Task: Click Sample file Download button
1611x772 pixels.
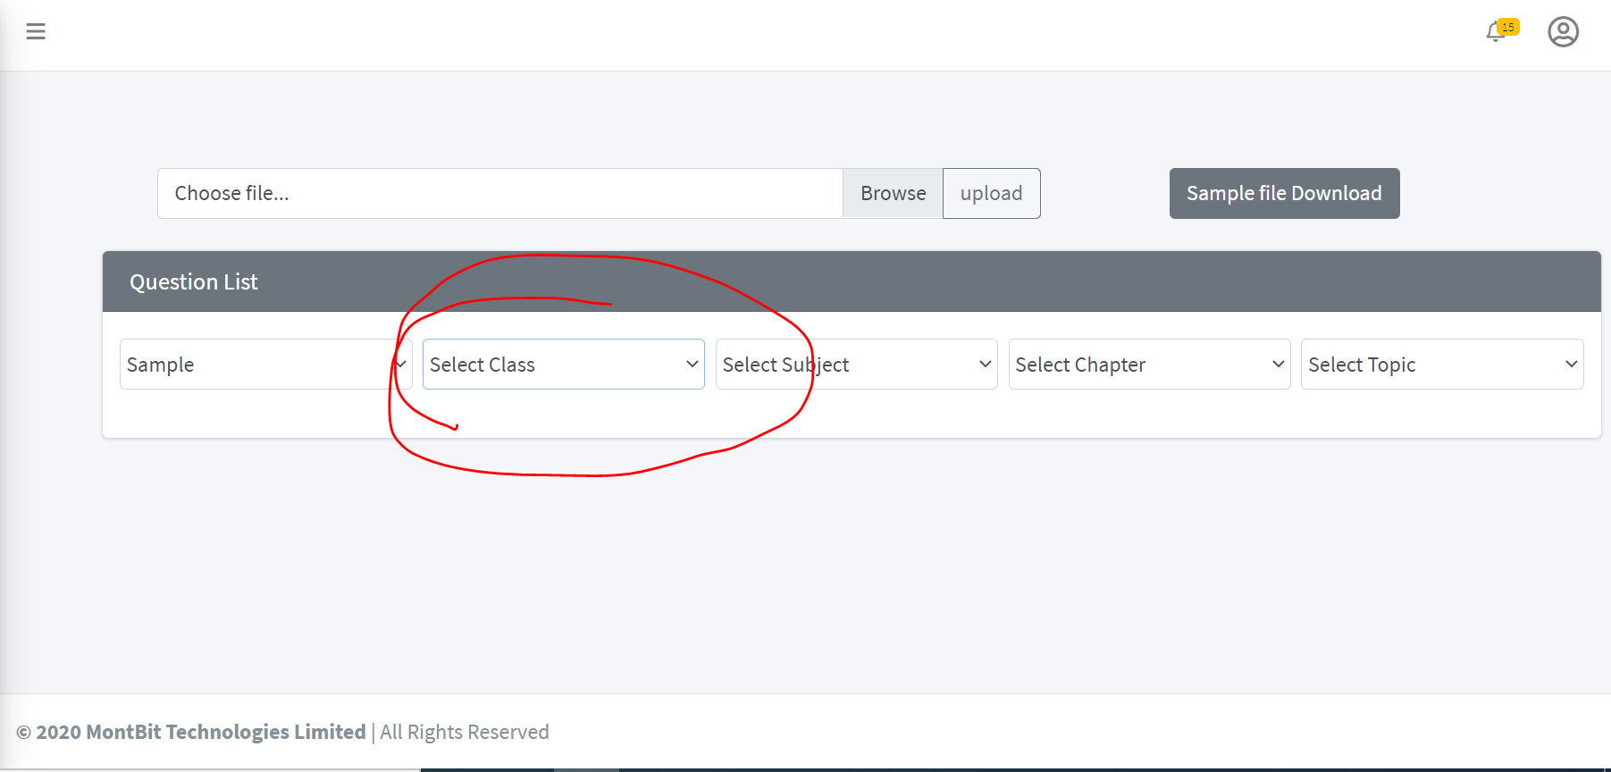Action: coord(1284,193)
